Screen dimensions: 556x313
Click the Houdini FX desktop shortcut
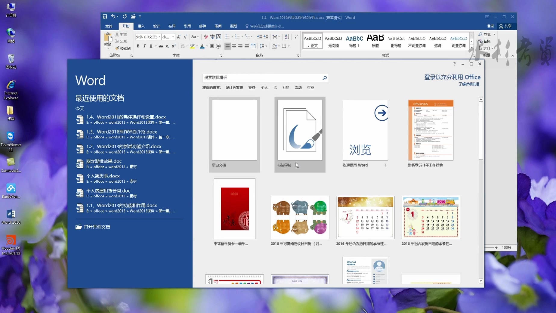[x=11, y=245]
